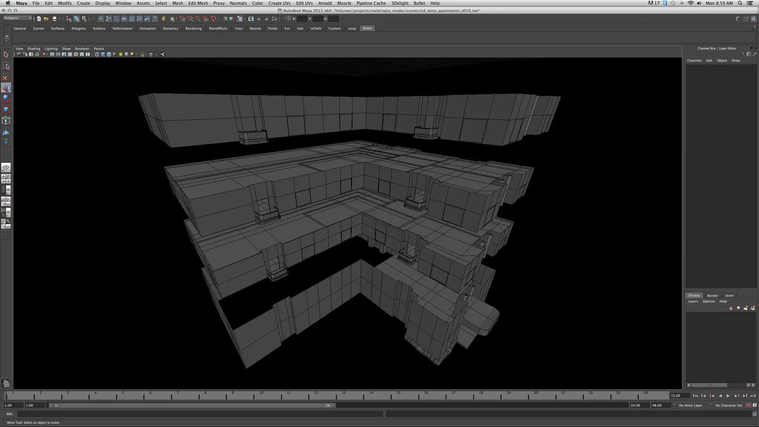
Task: Select the arrow Select tool
Action: tap(6, 55)
